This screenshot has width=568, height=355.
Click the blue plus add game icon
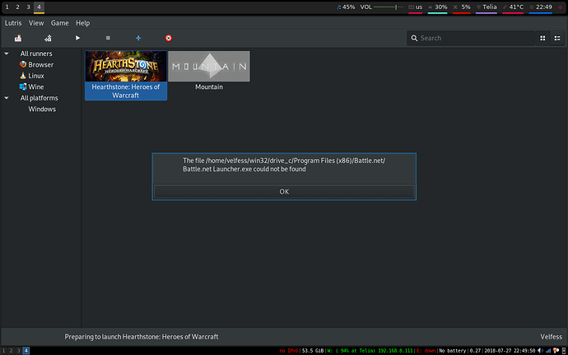pyautogui.click(x=138, y=38)
